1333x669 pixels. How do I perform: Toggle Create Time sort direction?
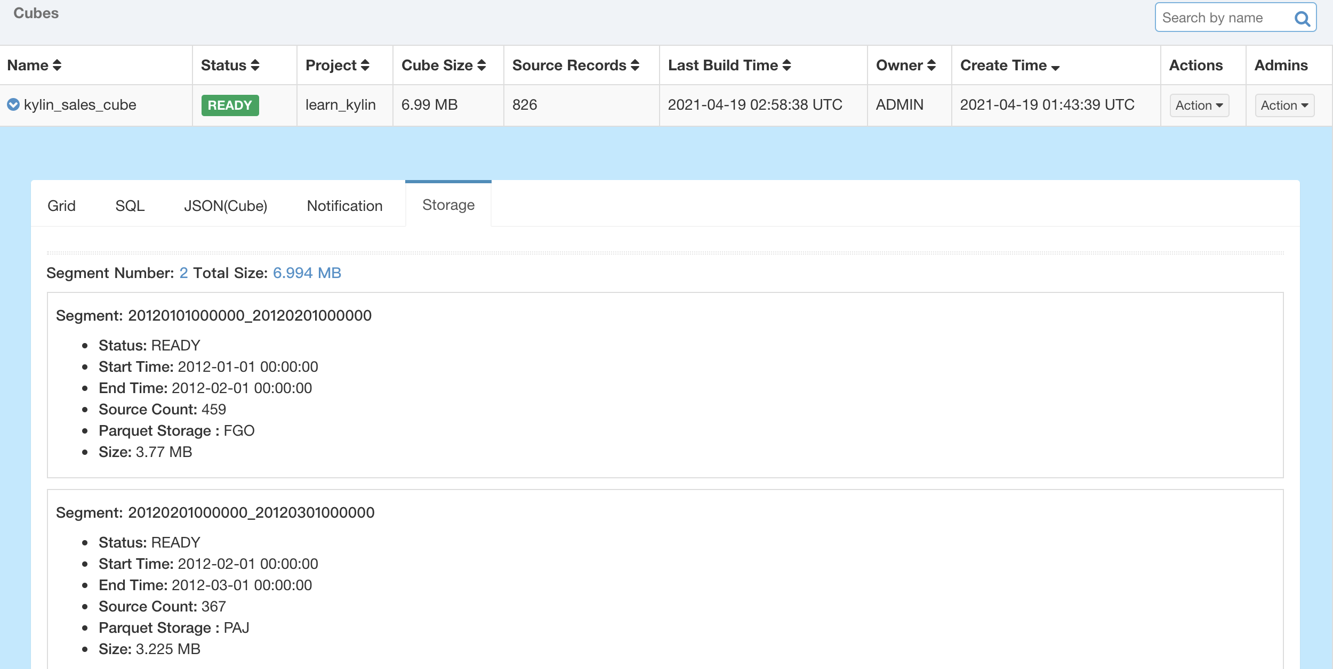(x=1055, y=67)
